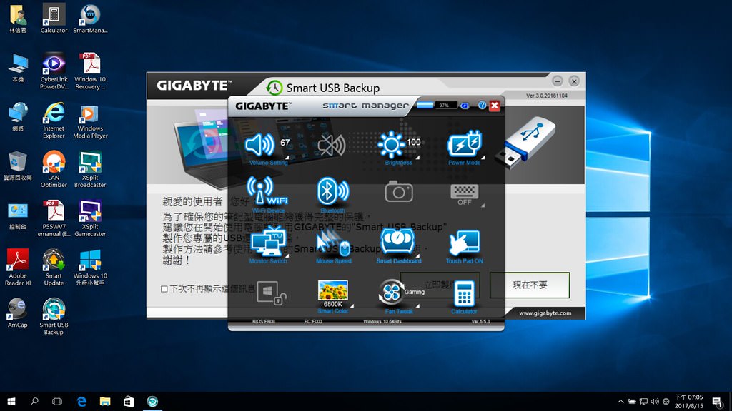Select Window 10 Recovery PDF icon
This screenshot has width=732, height=411.
[90, 71]
